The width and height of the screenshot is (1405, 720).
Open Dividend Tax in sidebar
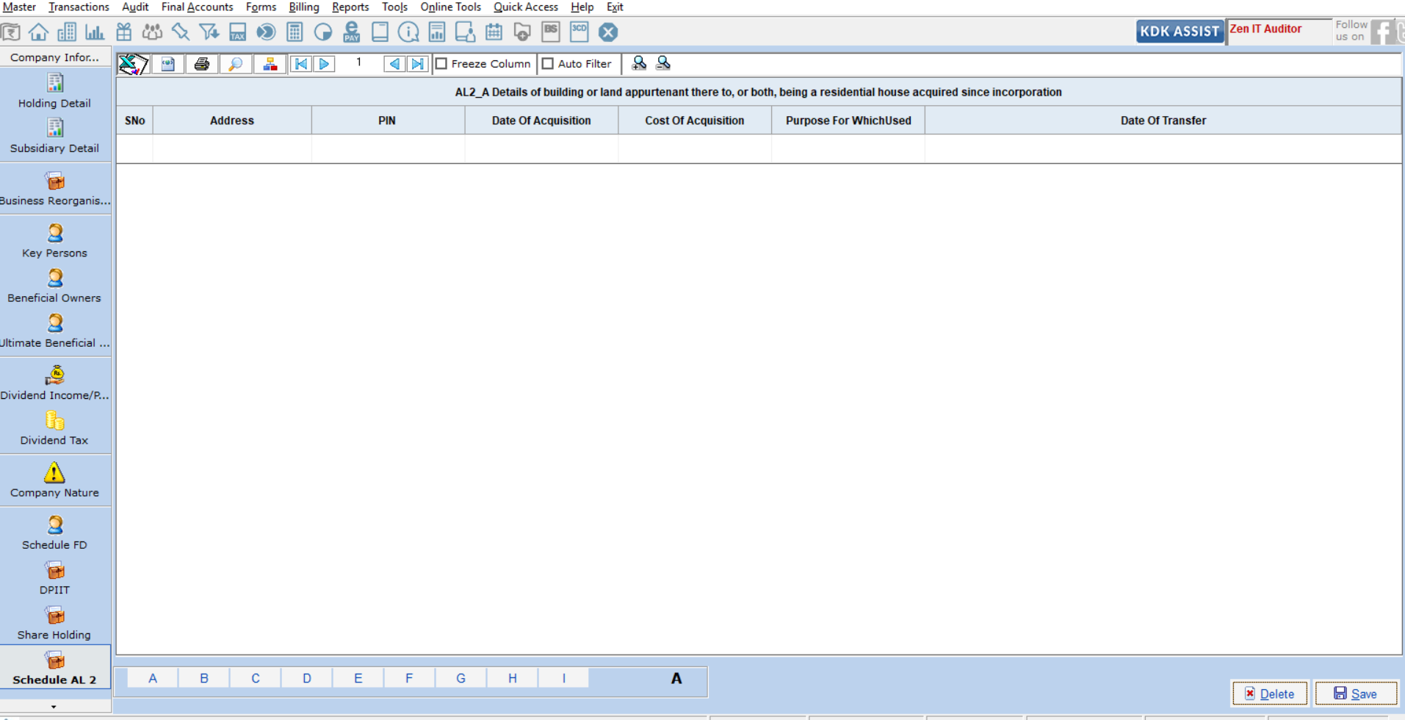coord(54,428)
